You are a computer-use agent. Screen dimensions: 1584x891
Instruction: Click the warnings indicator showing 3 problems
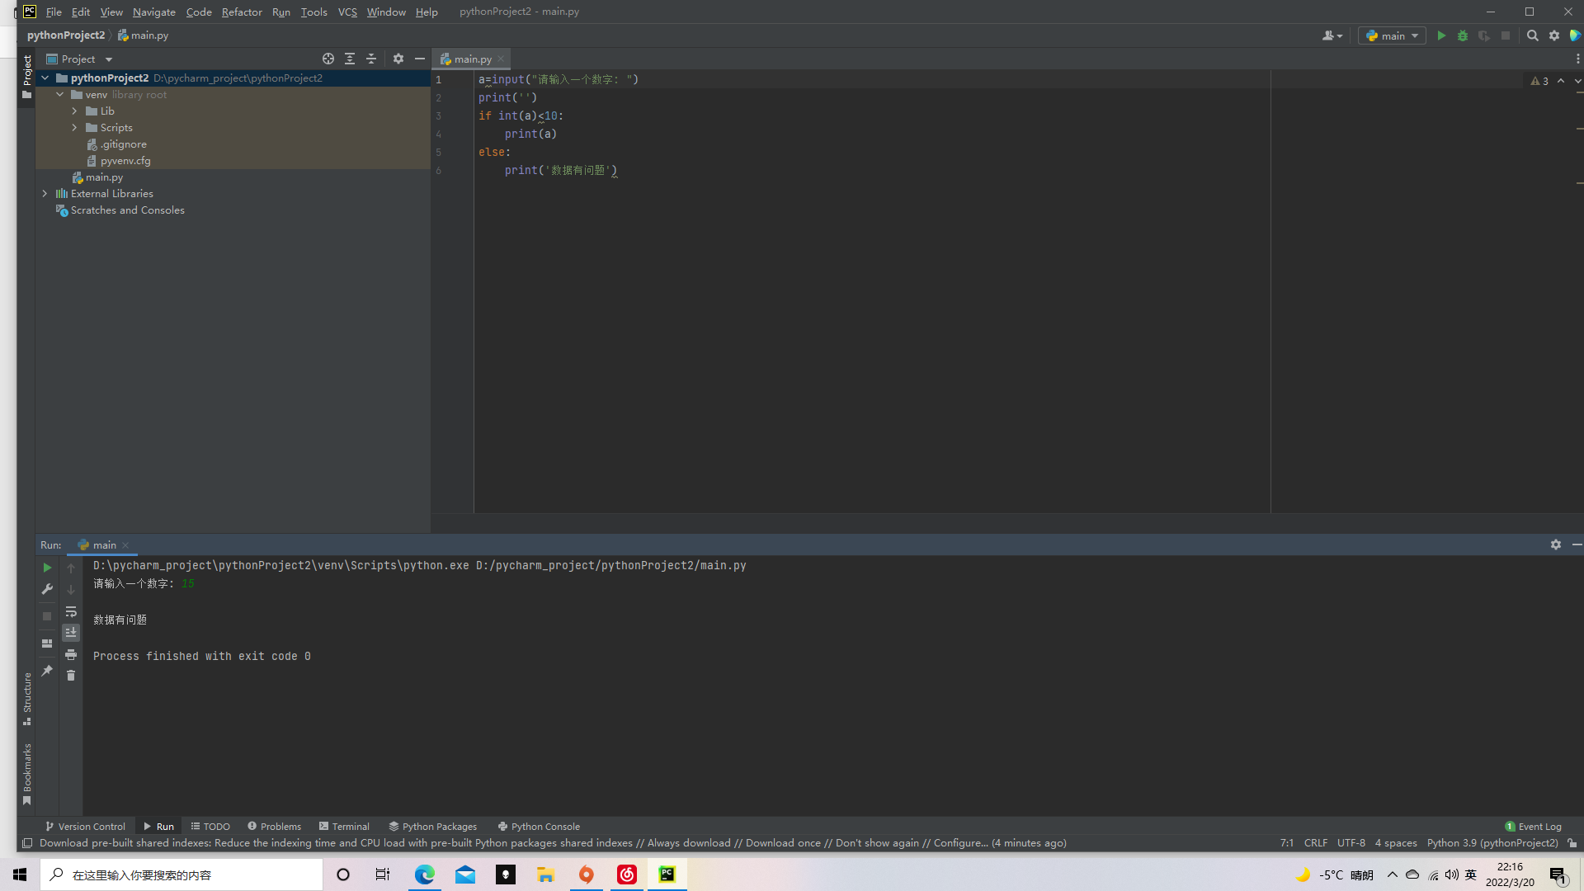click(1539, 81)
